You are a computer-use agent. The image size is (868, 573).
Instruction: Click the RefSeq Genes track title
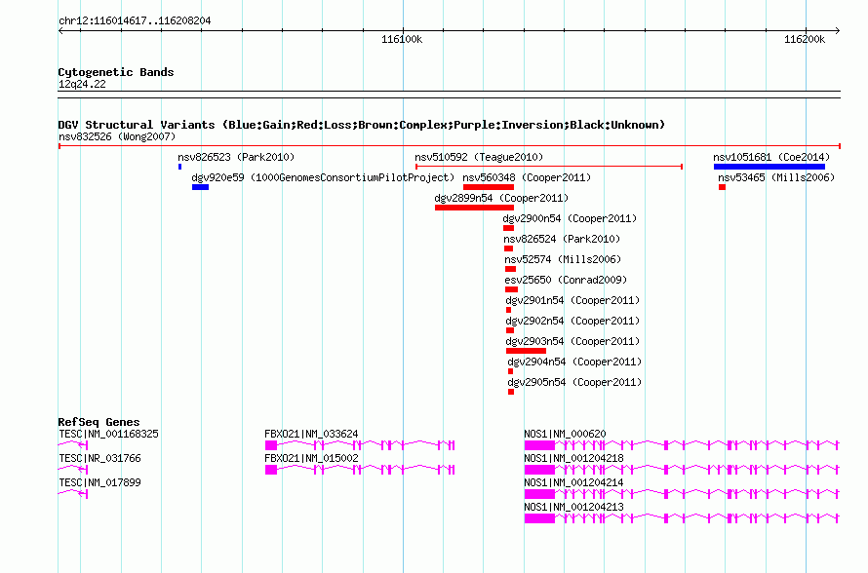(x=99, y=421)
